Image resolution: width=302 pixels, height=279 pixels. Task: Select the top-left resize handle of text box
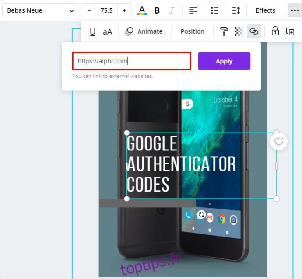pyautogui.click(x=127, y=133)
